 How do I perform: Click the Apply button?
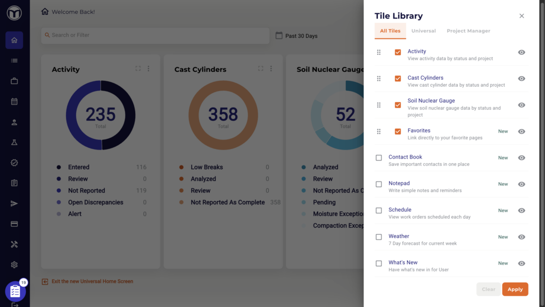[515, 289]
